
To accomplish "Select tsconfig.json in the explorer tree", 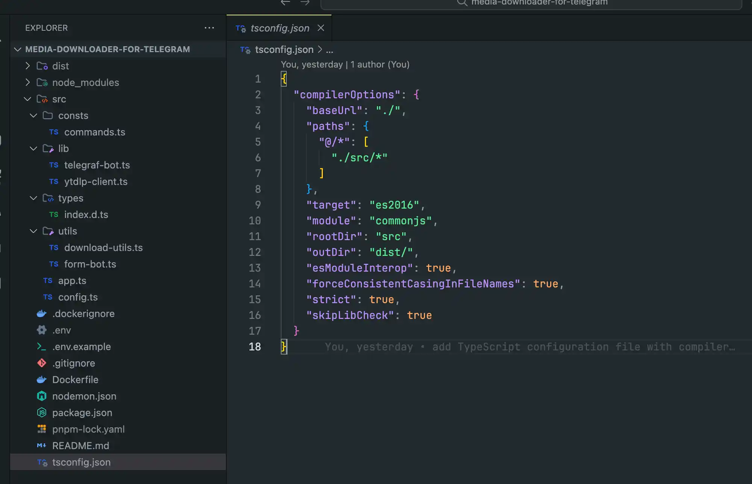I will click(x=118, y=462).
